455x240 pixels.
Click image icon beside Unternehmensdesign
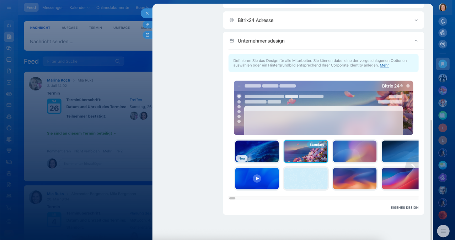232,41
